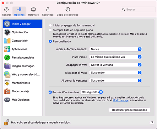The height and width of the screenshot is (129, 157).
Task: Click the Iniciar y apagar power icon
Action: click(x=7, y=24)
